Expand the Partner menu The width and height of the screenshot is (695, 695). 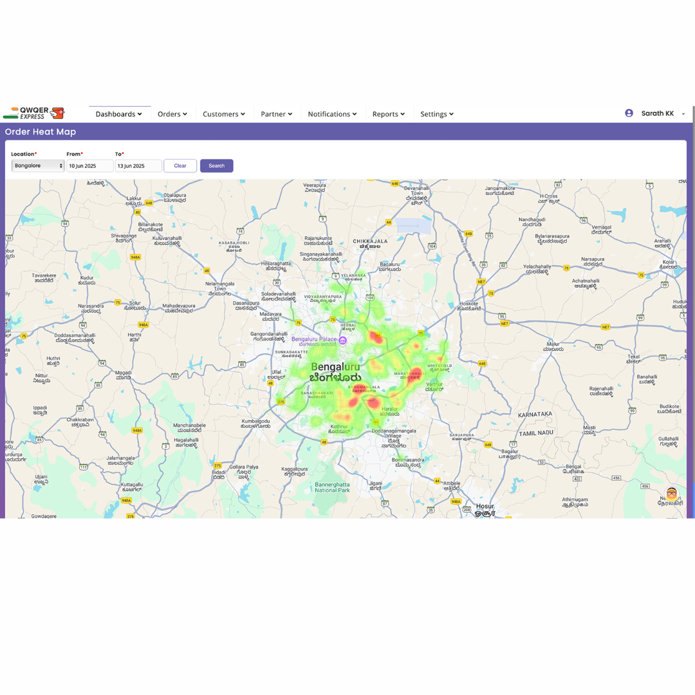coord(277,114)
